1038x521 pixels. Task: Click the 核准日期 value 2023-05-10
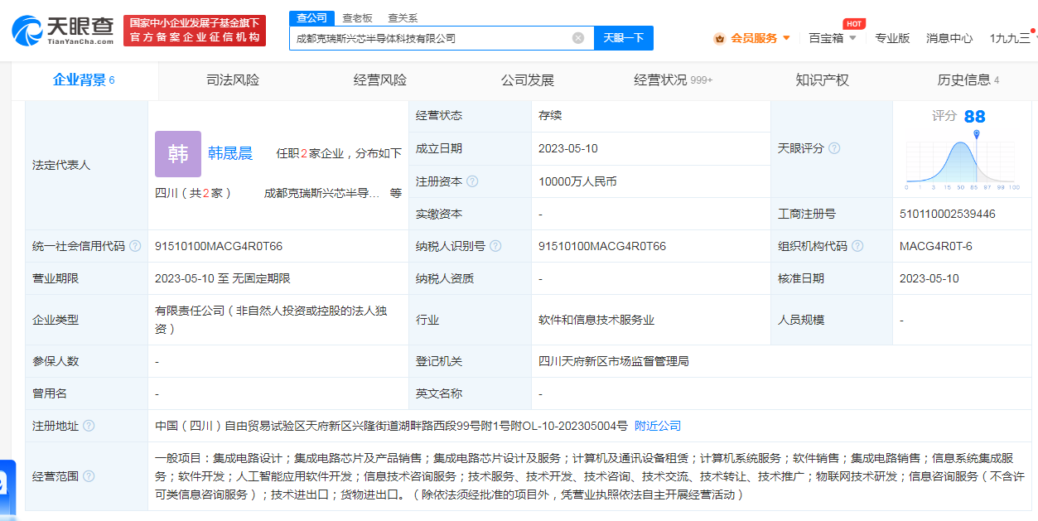tap(929, 278)
